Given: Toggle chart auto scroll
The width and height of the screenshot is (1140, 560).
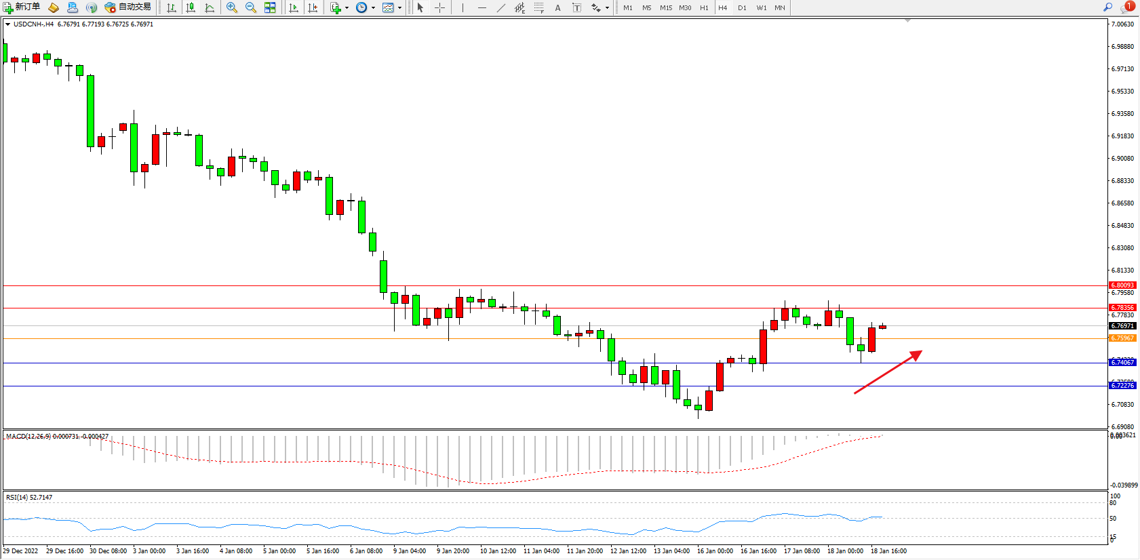Looking at the screenshot, I should [294, 7].
